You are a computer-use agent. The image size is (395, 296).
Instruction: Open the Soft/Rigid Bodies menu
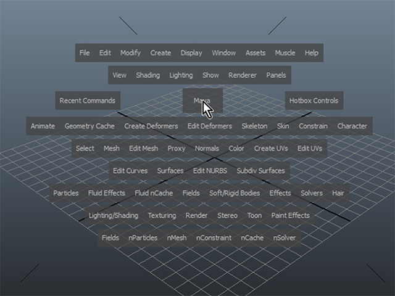click(235, 193)
